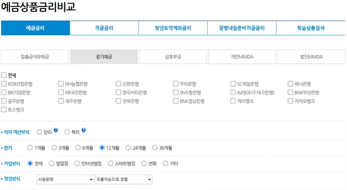347x190 pixels.
Task: Check the 하나은행 checkbox
Action: point(290,84)
